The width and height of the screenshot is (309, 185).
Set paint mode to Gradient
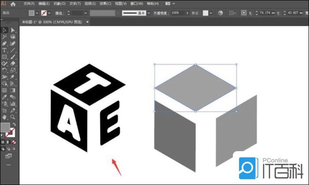pos(8,142)
